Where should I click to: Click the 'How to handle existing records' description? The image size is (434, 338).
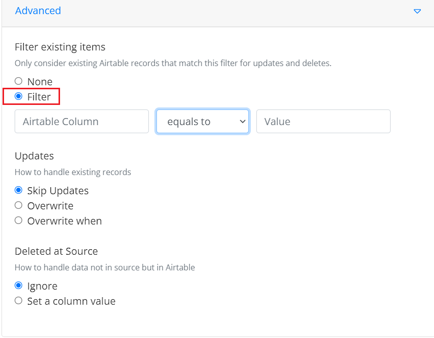click(73, 172)
